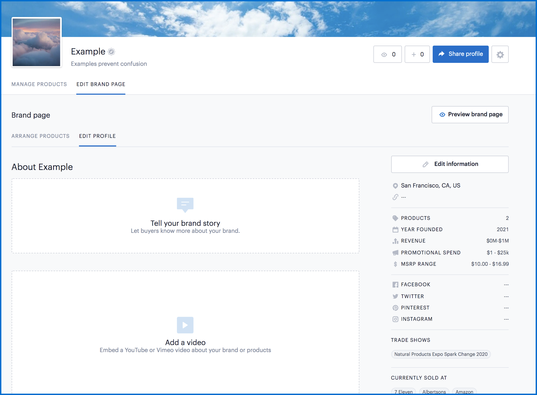Click the brand profile picture thumbnail
This screenshot has width=537, height=395.
point(37,42)
